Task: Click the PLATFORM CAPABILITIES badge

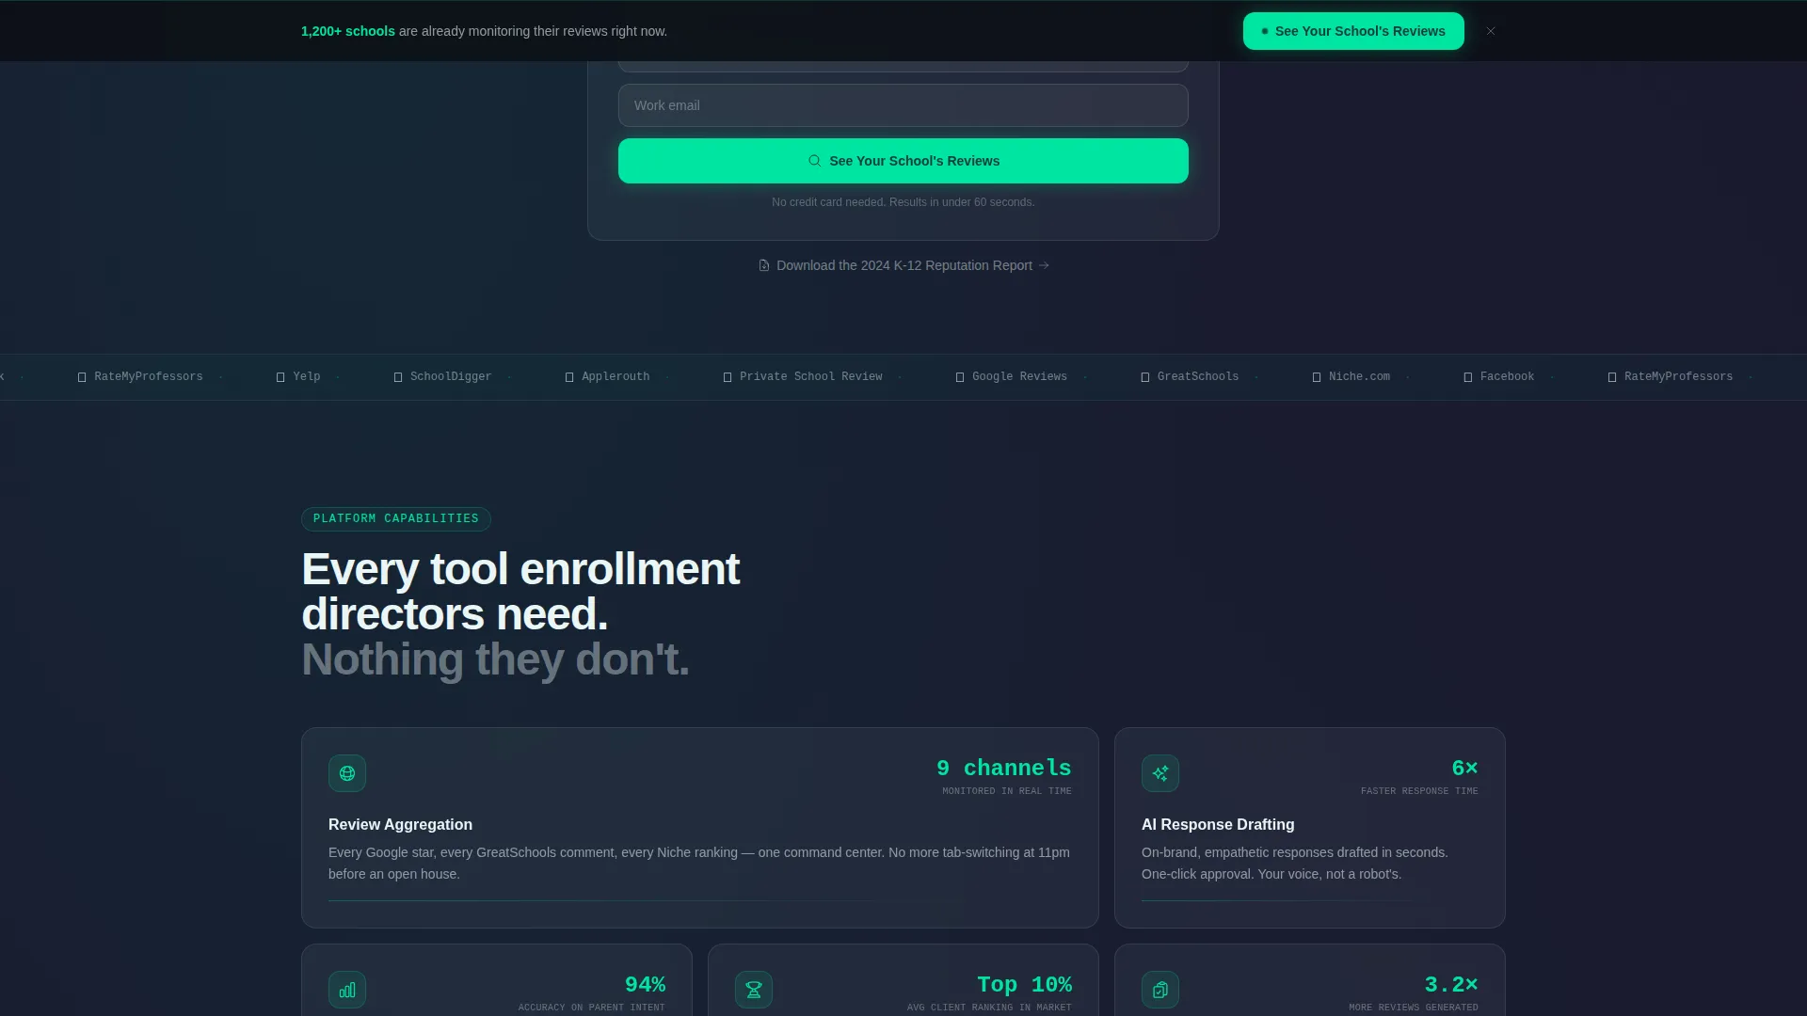Action: coord(396,519)
